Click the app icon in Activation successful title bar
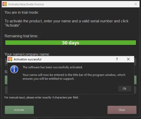 tap(10, 59)
